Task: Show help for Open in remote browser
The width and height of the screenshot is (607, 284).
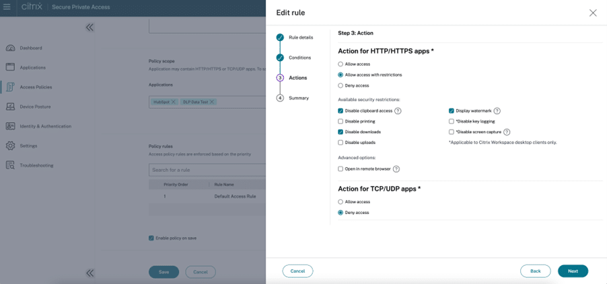Action: click(x=396, y=169)
